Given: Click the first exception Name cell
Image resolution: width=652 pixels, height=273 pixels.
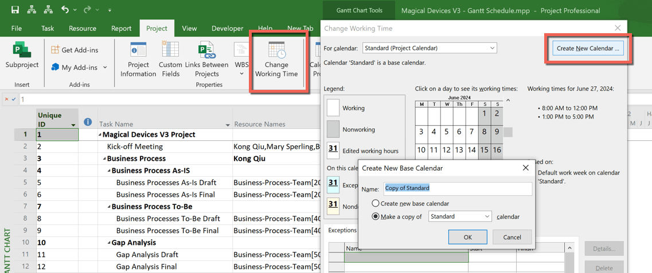Looking at the screenshot, I should tap(406, 257).
